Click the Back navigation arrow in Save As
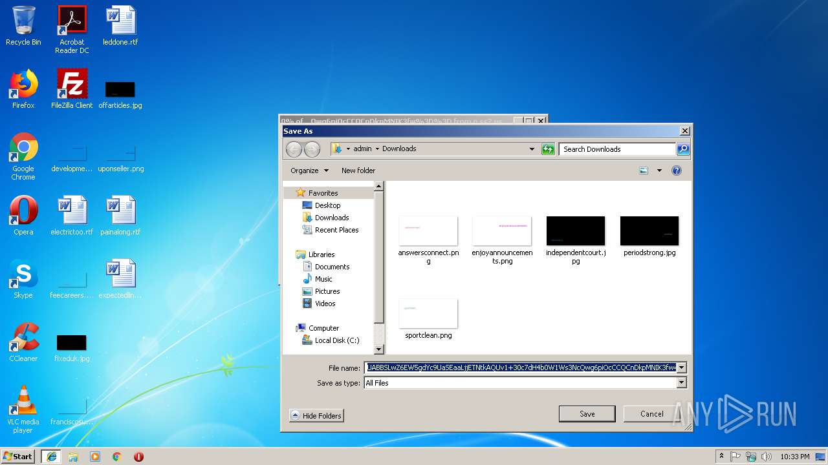828x465 pixels. coord(294,149)
